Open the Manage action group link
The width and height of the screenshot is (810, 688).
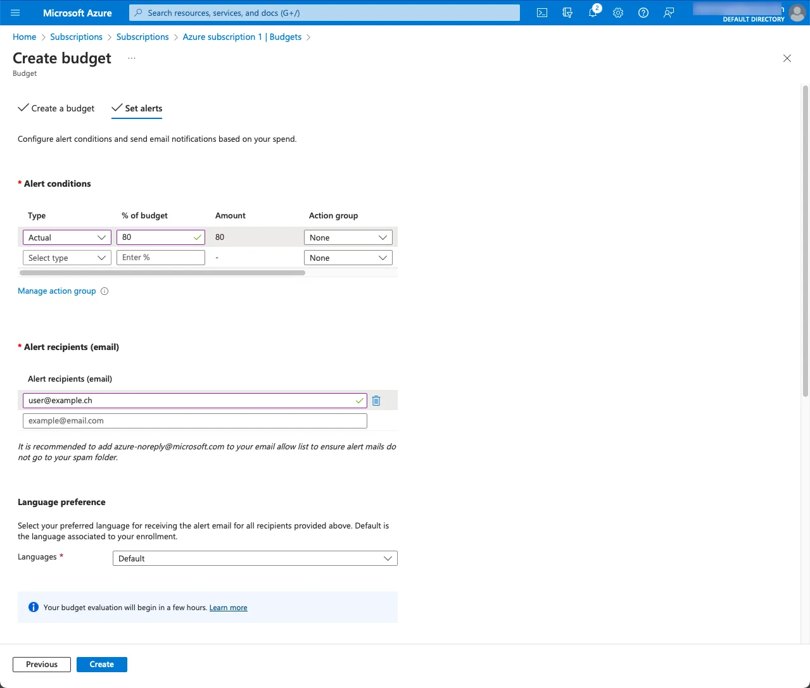[56, 291]
